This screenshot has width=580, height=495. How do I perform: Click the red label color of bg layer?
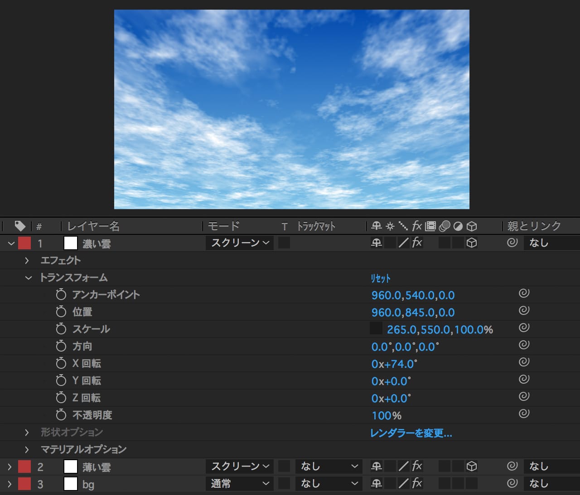pyautogui.click(x=24, y=484)
